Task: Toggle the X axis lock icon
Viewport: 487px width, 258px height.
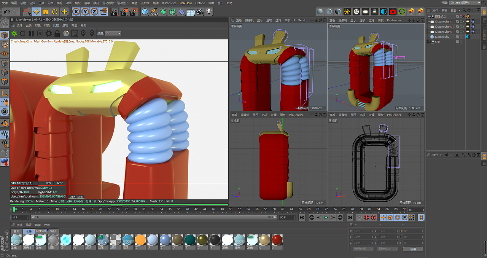Action: pos(76,12)
